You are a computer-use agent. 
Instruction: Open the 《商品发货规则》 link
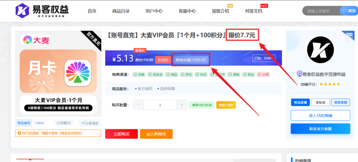point(70,133)
